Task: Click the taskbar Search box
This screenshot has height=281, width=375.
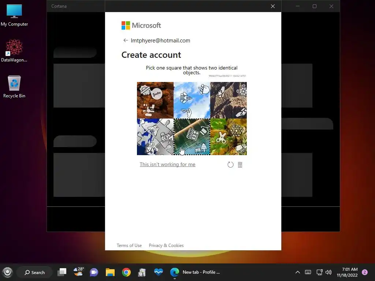Action: coord(34,272)
